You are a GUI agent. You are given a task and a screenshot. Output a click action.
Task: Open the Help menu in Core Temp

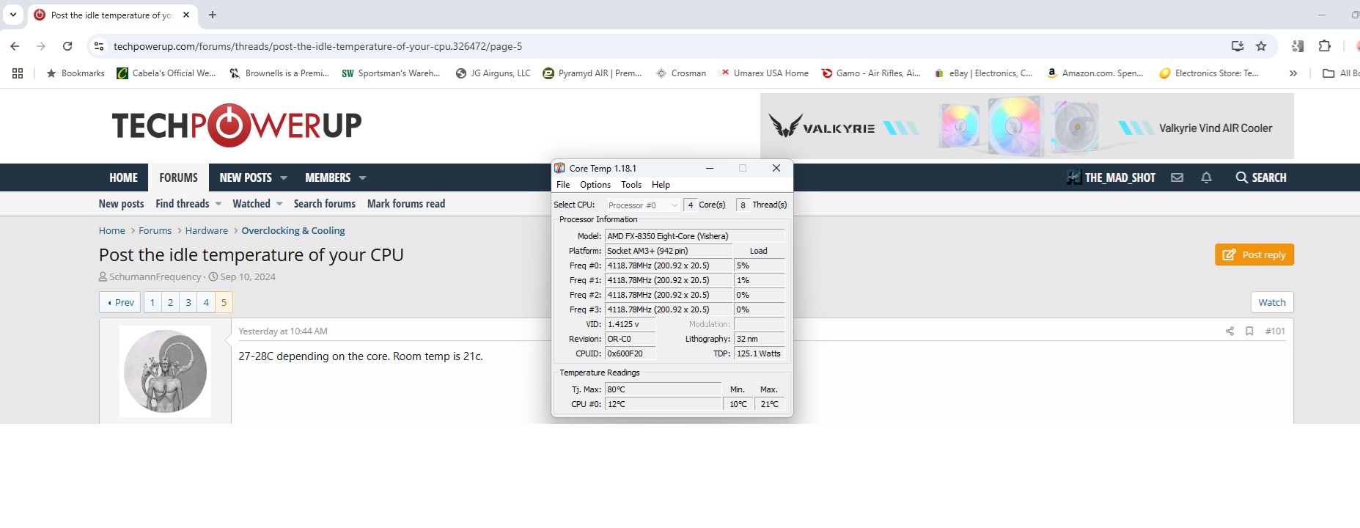point(661,185)
